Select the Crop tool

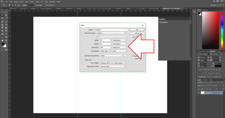pos(2,18)
